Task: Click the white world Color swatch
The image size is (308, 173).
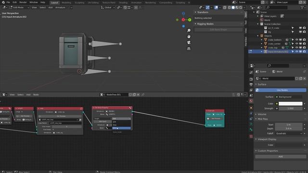Action: click(x=291, y=104)
